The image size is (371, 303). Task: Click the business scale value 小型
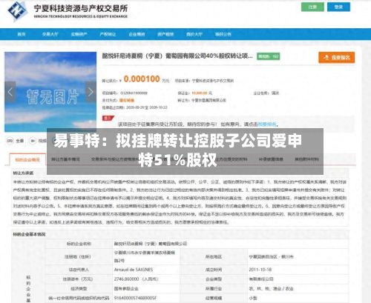[253, 298]
